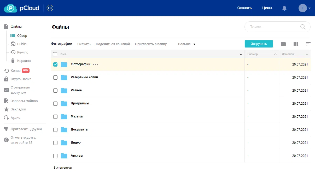The width and height of the screenshot is (315, 172).
Task: Check the Архивы checkbox
Action: point(55,156)
